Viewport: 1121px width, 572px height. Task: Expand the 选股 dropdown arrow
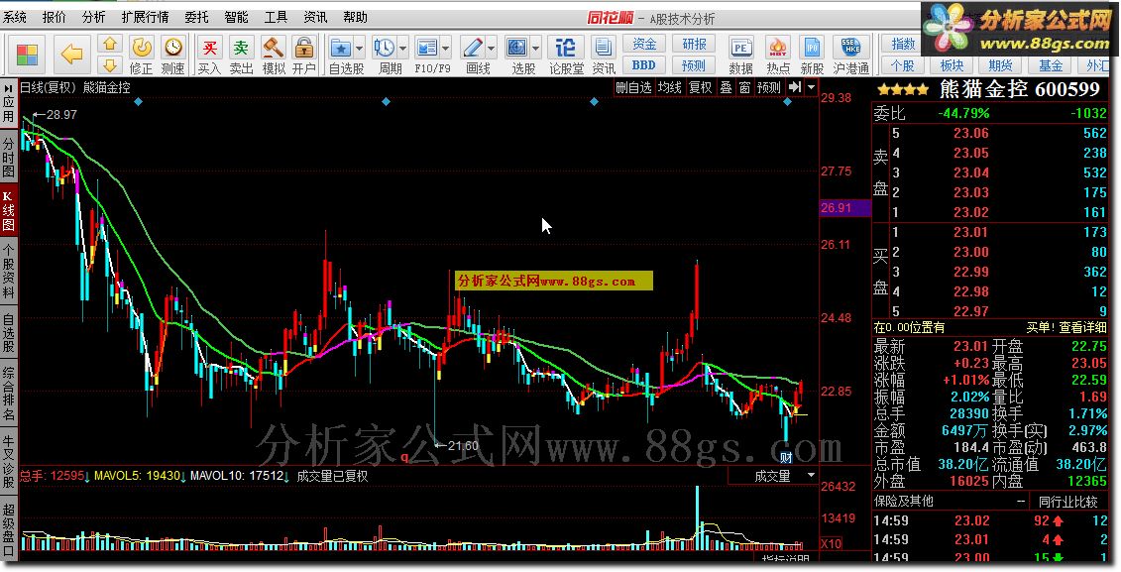click(x=535, y=48)
